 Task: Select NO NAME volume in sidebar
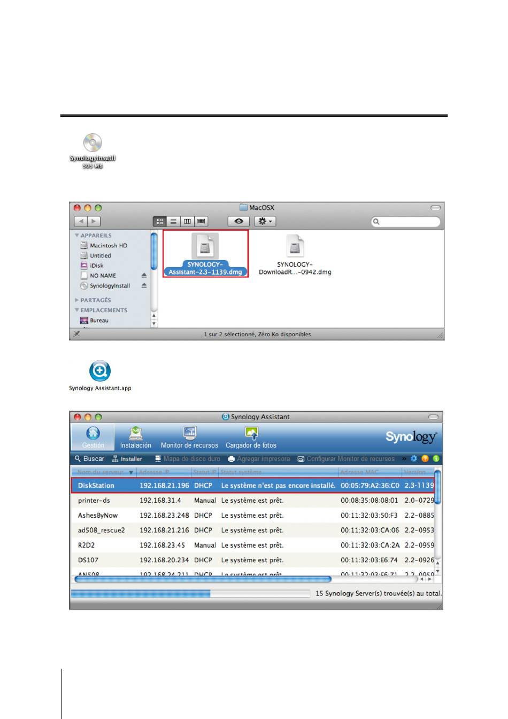(98, 276)
